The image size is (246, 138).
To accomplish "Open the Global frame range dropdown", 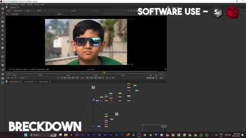I will click(23, 78).
